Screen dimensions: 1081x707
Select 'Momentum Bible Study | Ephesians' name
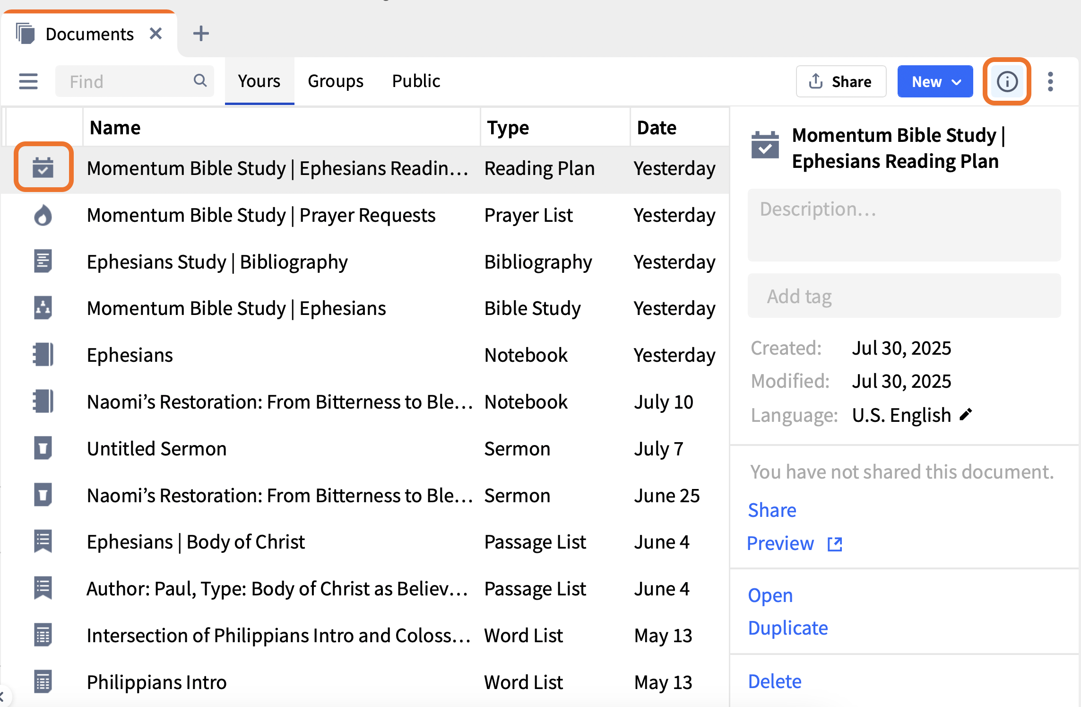coord(236,308)
